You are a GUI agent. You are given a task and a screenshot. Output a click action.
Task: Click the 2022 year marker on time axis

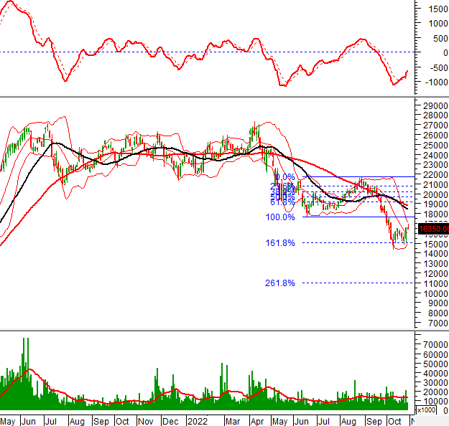197,420
